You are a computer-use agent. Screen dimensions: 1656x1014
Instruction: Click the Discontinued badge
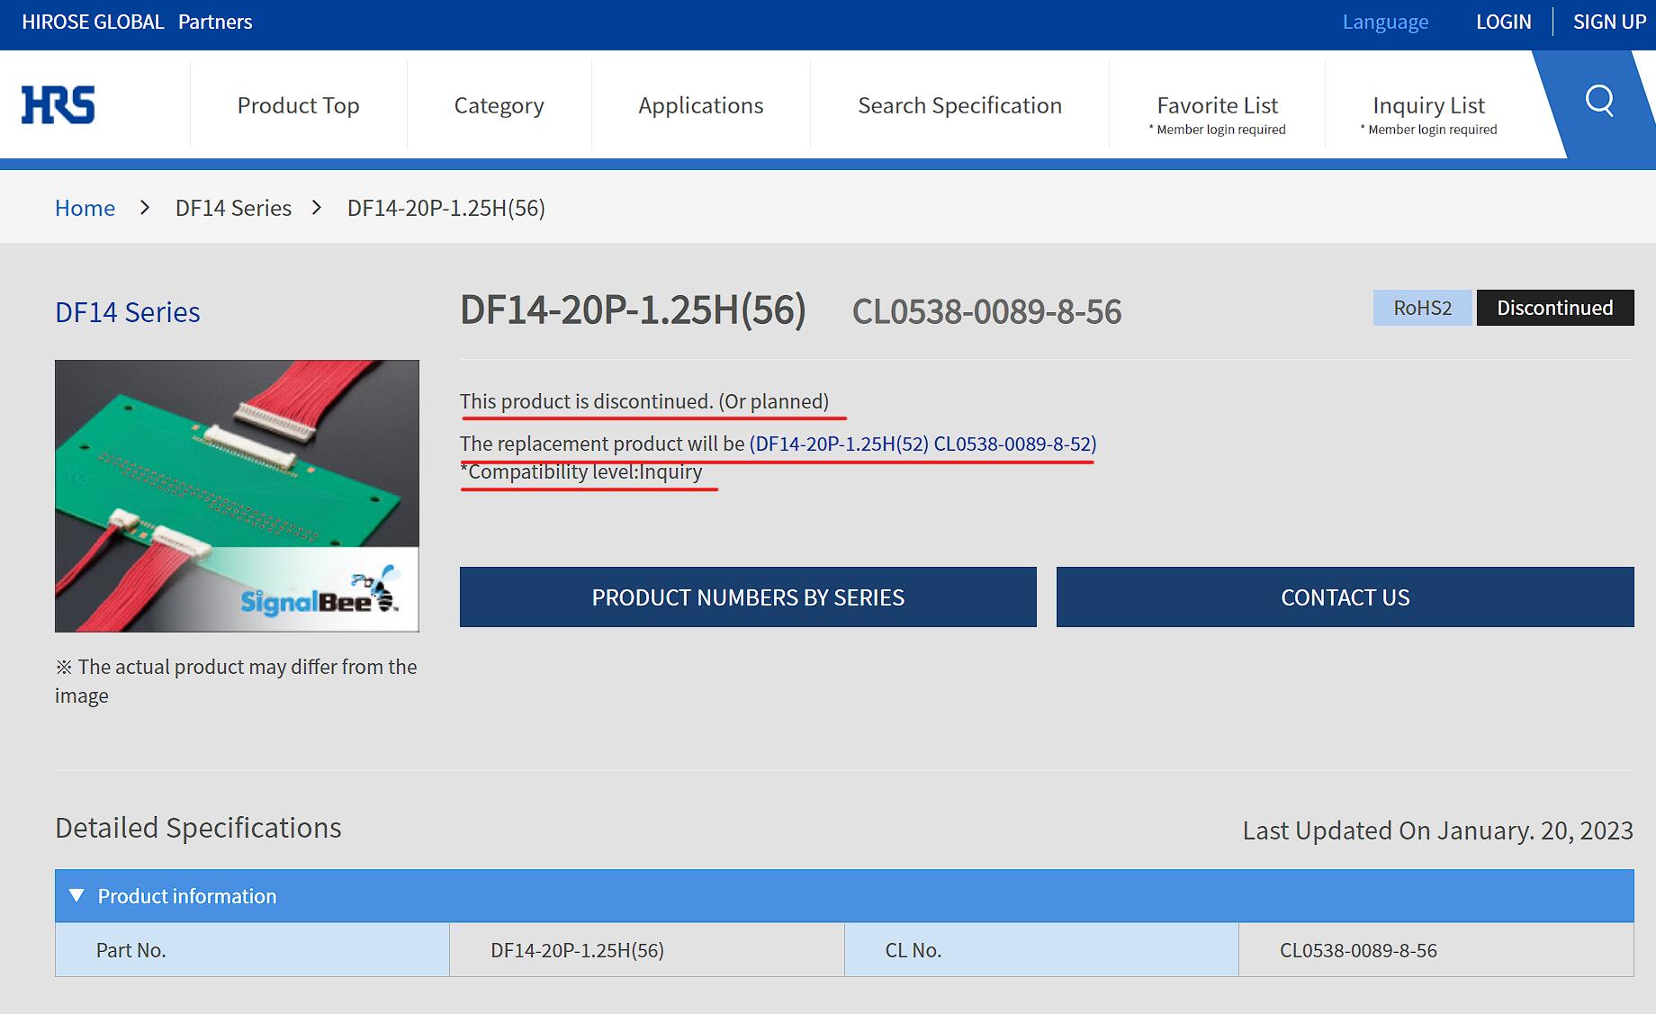tap(1554, 308)
